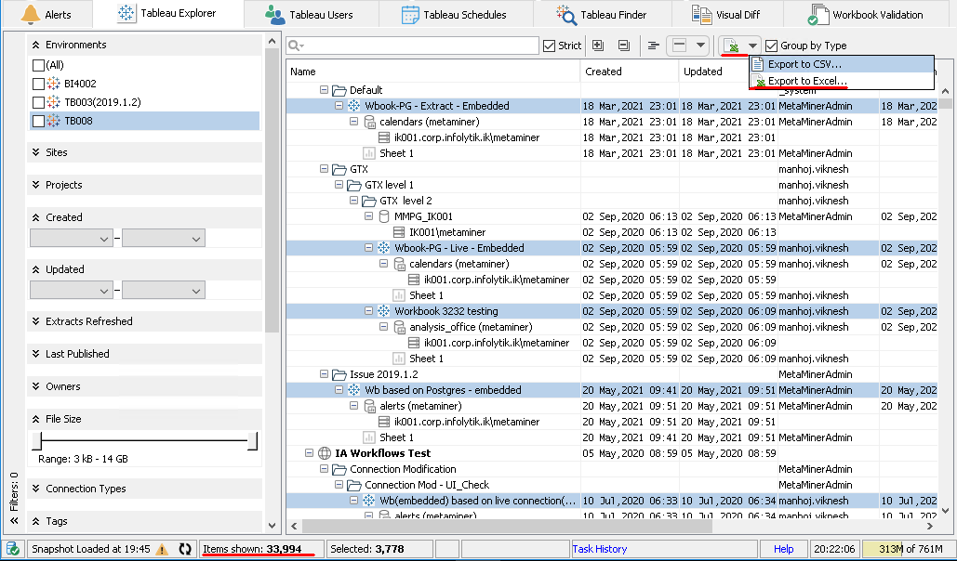Collapse the Default project folder node

pyautogui.click(x=324, y=90)
